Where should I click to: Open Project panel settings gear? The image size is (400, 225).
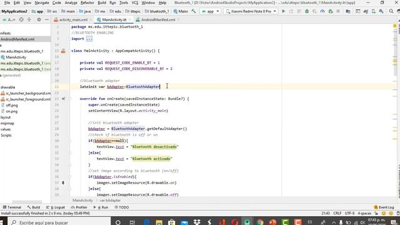pyautogui.click(x=39, y=19)
